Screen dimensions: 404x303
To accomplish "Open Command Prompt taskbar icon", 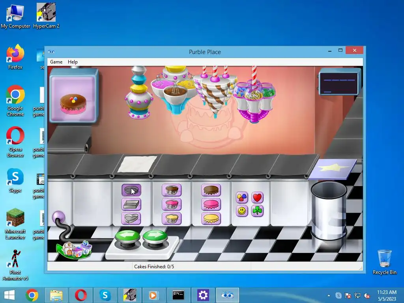I will tap(178, 295).
